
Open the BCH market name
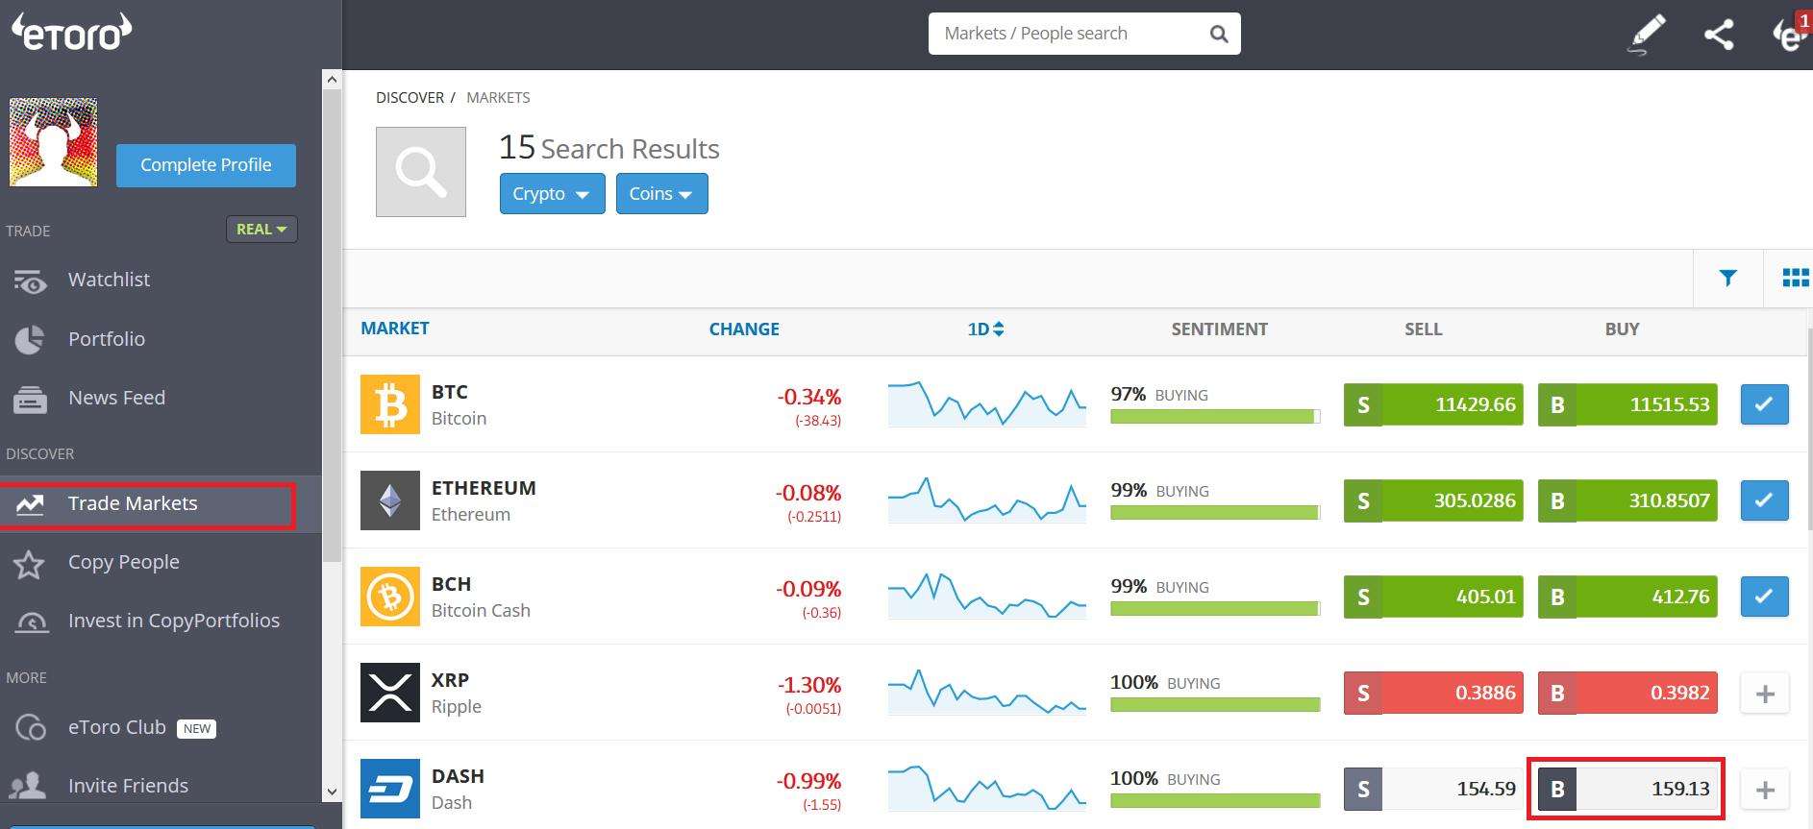[451, 584]
